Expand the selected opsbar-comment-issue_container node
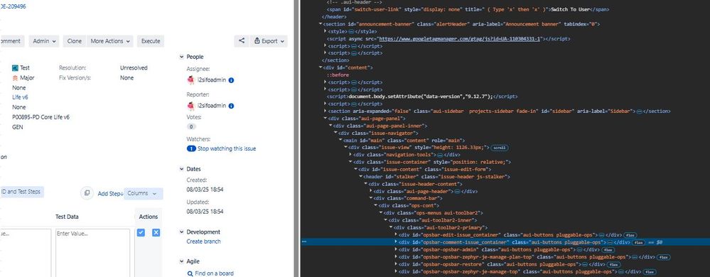The height and width of the screenshot is (277, 710). click(395, 242)
